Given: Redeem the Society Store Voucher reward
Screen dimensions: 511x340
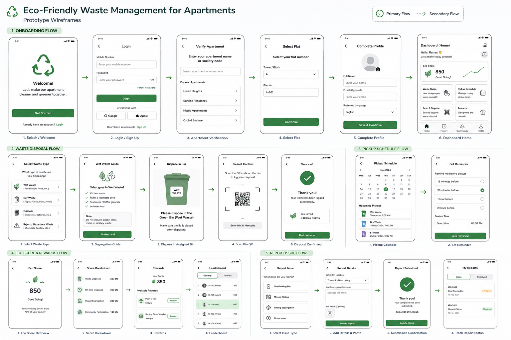Looking at the screenshot, I should click(173, 316).
